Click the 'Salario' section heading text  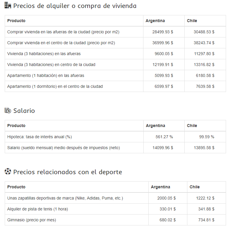(x=24, y=111)
